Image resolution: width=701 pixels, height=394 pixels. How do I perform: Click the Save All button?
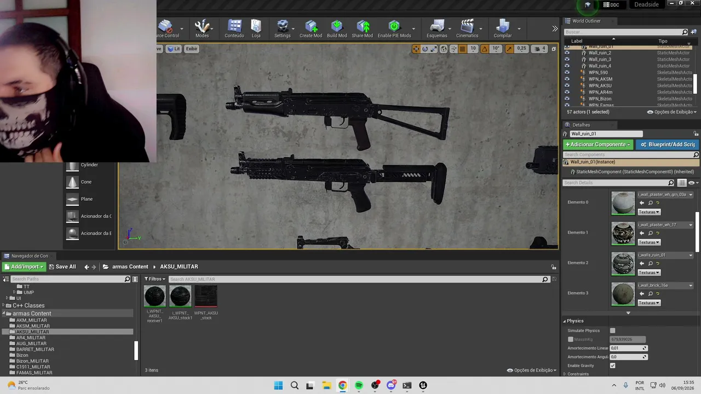click(x=62, y=266)
